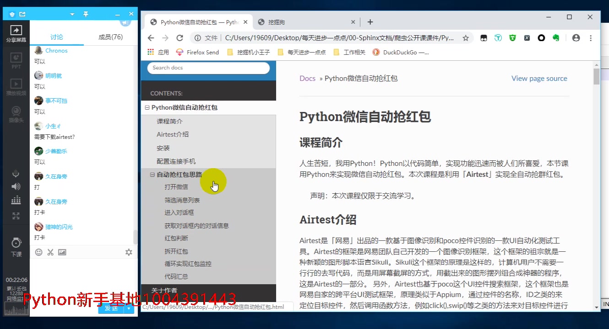Open the DuckDuckGo bookmark
This screenshot has width=609, height=329.
[401, 52]
